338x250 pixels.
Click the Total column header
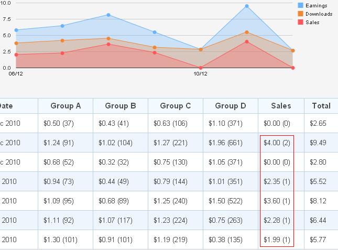321,106
